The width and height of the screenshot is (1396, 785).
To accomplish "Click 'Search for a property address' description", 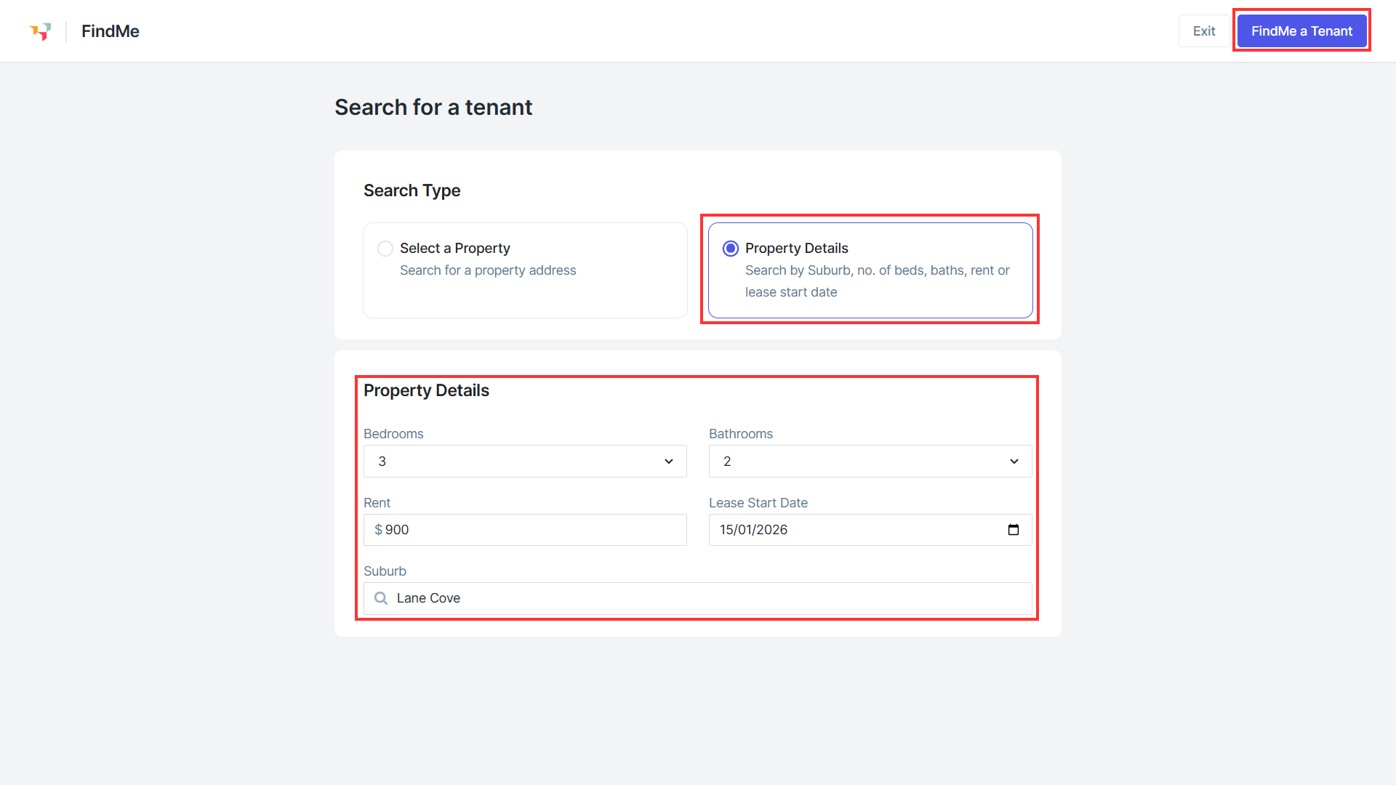I will tap(488, 270).
